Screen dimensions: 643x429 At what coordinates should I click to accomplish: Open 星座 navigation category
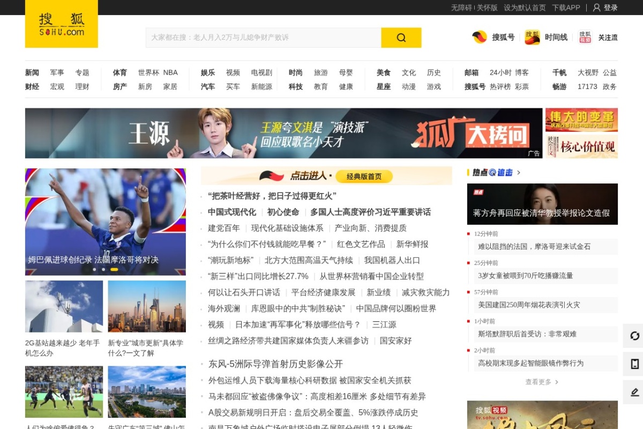384,86
